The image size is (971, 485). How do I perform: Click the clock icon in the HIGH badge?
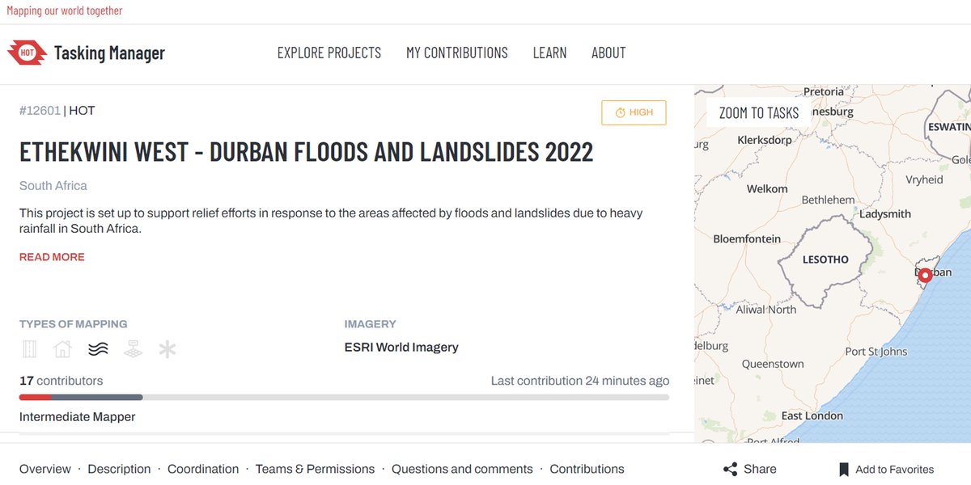click(619, 112)
